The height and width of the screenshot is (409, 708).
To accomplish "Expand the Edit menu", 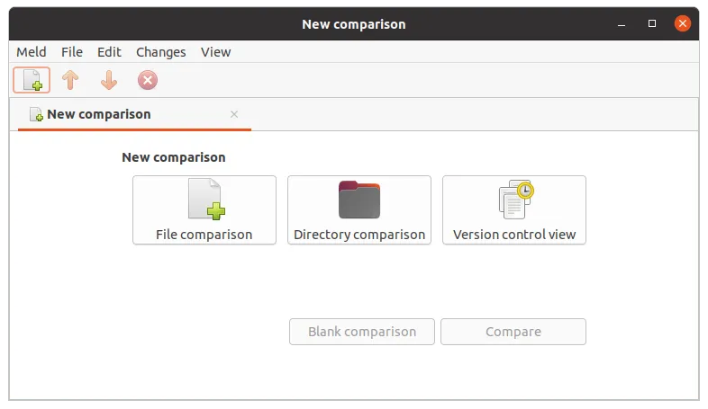I will (109, 52).
